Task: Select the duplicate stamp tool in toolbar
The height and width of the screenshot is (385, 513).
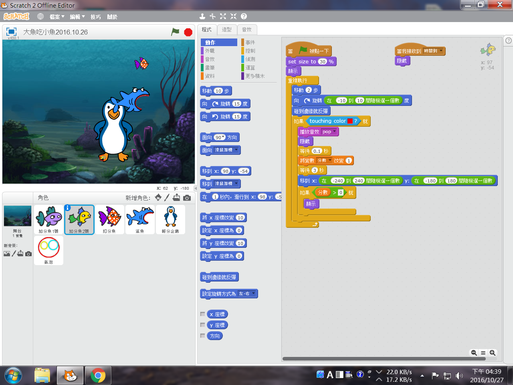Action: (x=202, y=16)
